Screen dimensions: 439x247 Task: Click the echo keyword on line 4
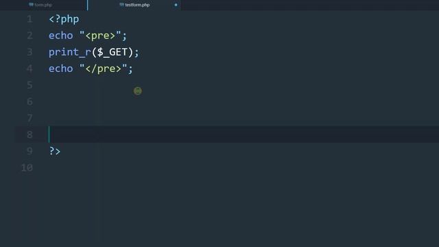pyautogui.click(x=61, y=69)
